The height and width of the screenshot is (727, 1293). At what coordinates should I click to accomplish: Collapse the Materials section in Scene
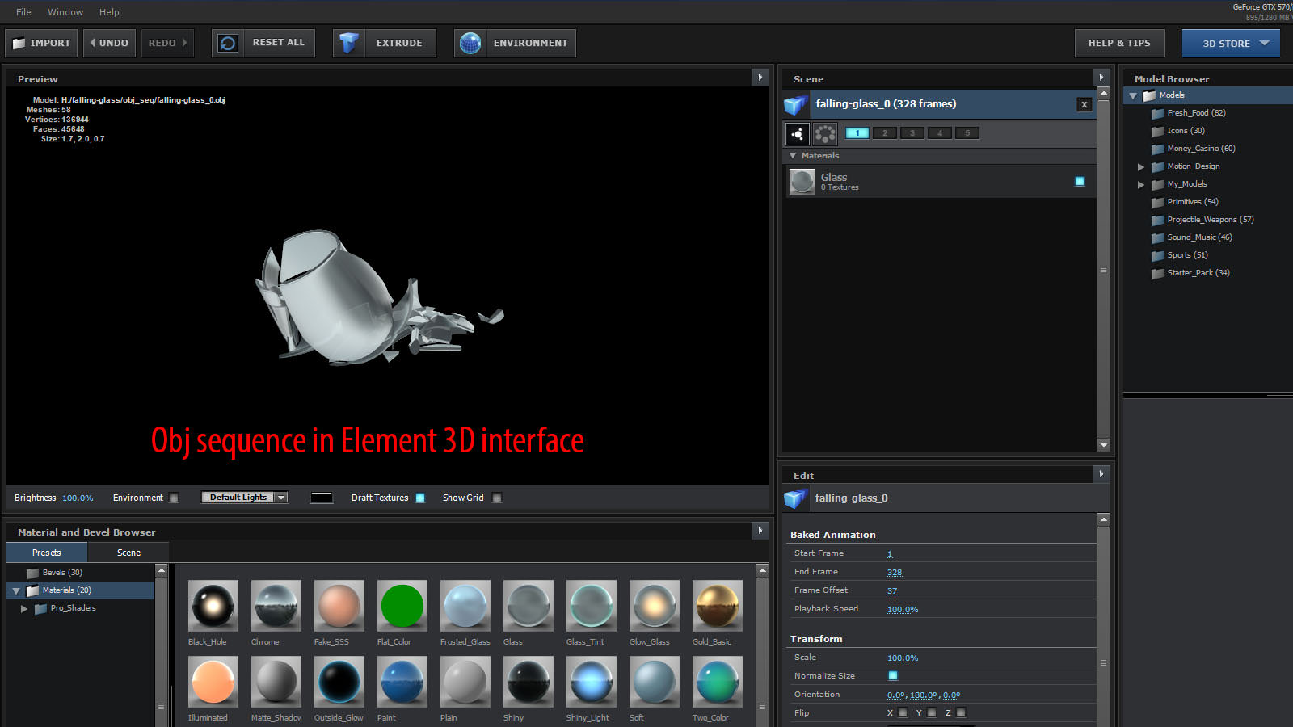pyautogui.click(x=793, y=155)
